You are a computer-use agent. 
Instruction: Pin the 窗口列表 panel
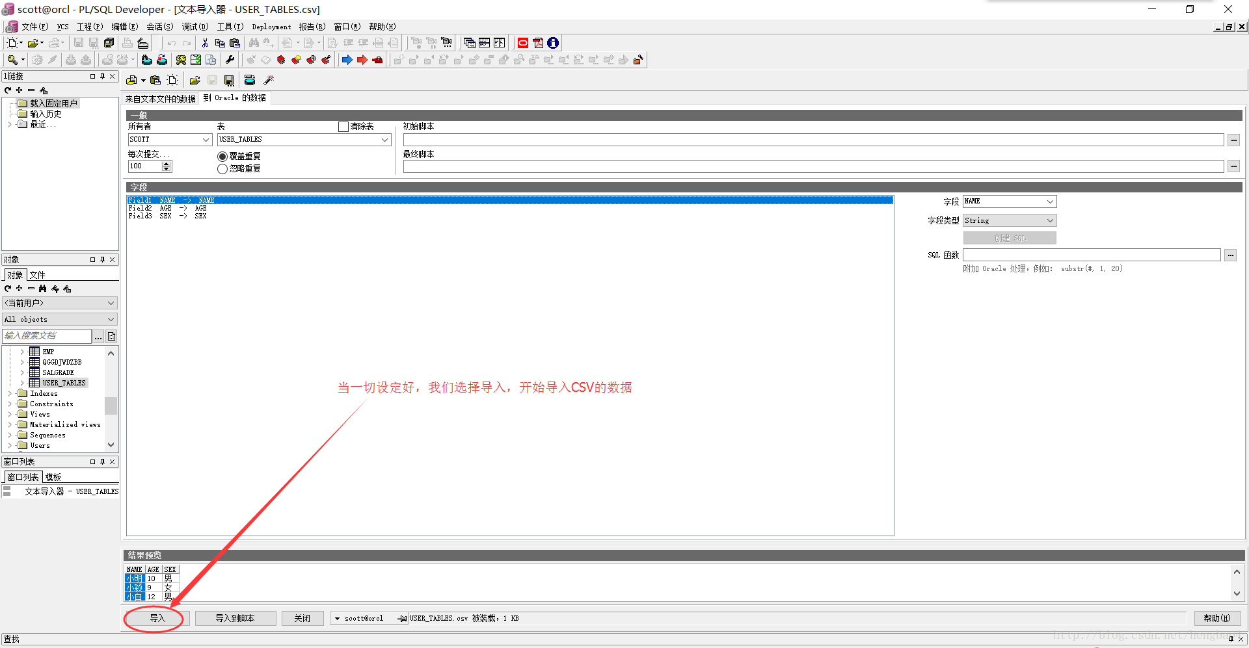click(102, 461)
